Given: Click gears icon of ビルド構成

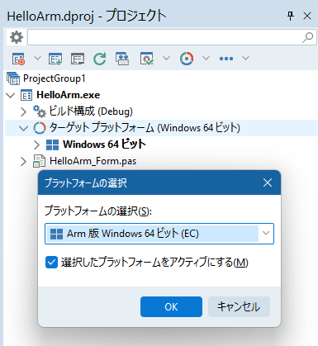Looking at the screenshot, I should [x=40, y=111].
